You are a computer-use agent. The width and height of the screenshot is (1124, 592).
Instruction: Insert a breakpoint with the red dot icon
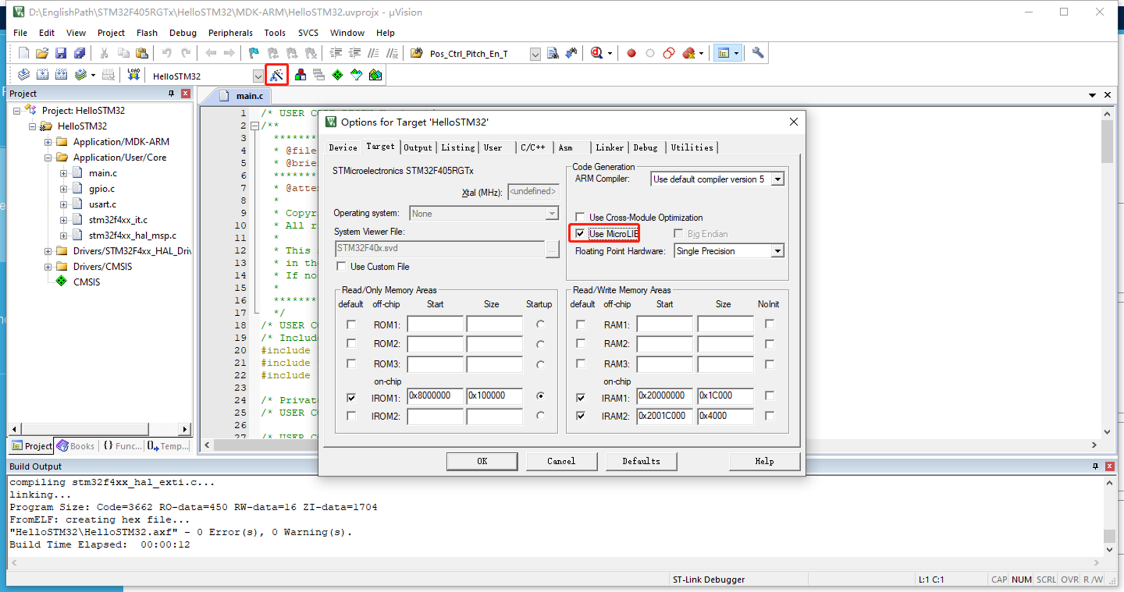(x=631, y=53)
